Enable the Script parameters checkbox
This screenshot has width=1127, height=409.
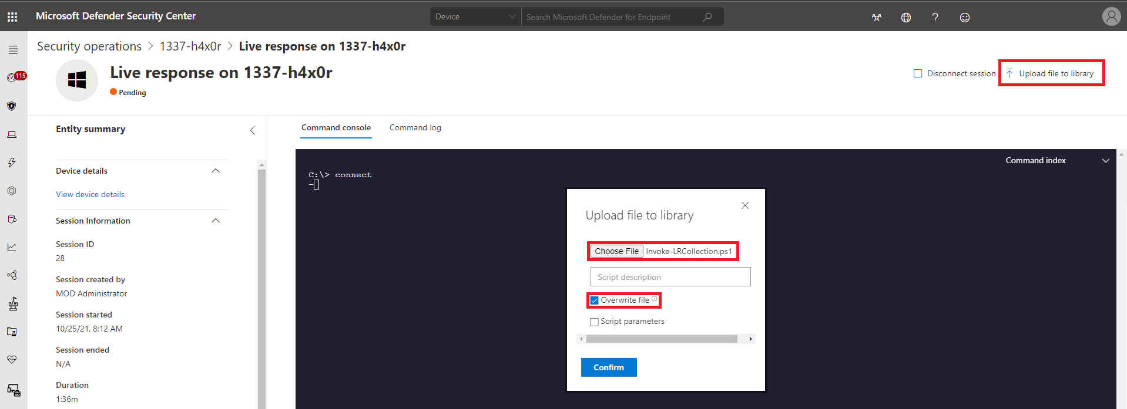tap(594, 322)
